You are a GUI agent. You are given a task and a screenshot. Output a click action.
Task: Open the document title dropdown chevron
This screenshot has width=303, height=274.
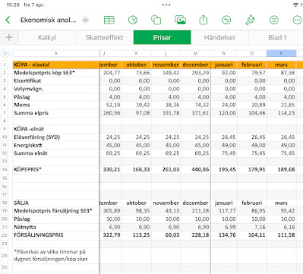(86, 20)
